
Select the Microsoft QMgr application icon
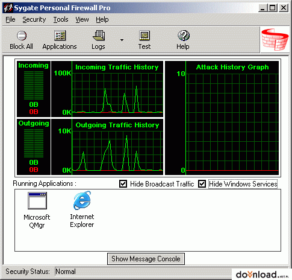tap(37, 200)
